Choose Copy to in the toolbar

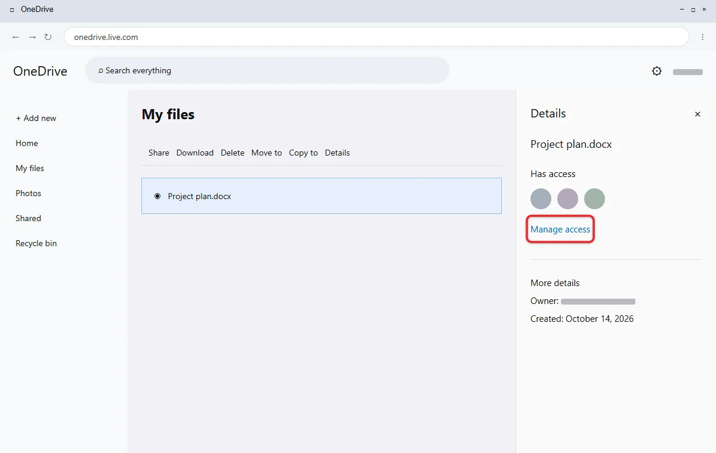click(x=304, y=153)
